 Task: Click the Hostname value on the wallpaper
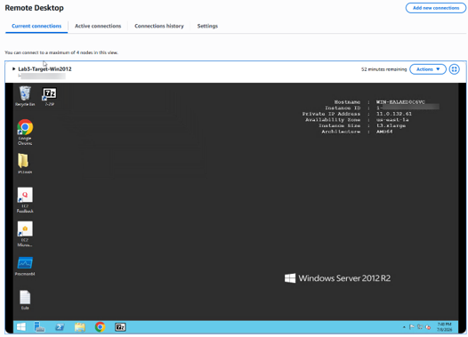[x=400, y=102]
